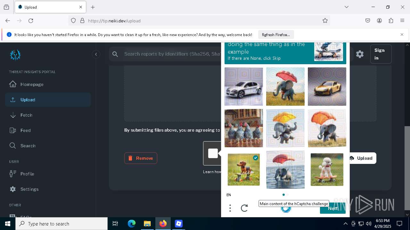Show hidden system tray icons
This screenshot has height=230, width=410.
click(345, 224)
